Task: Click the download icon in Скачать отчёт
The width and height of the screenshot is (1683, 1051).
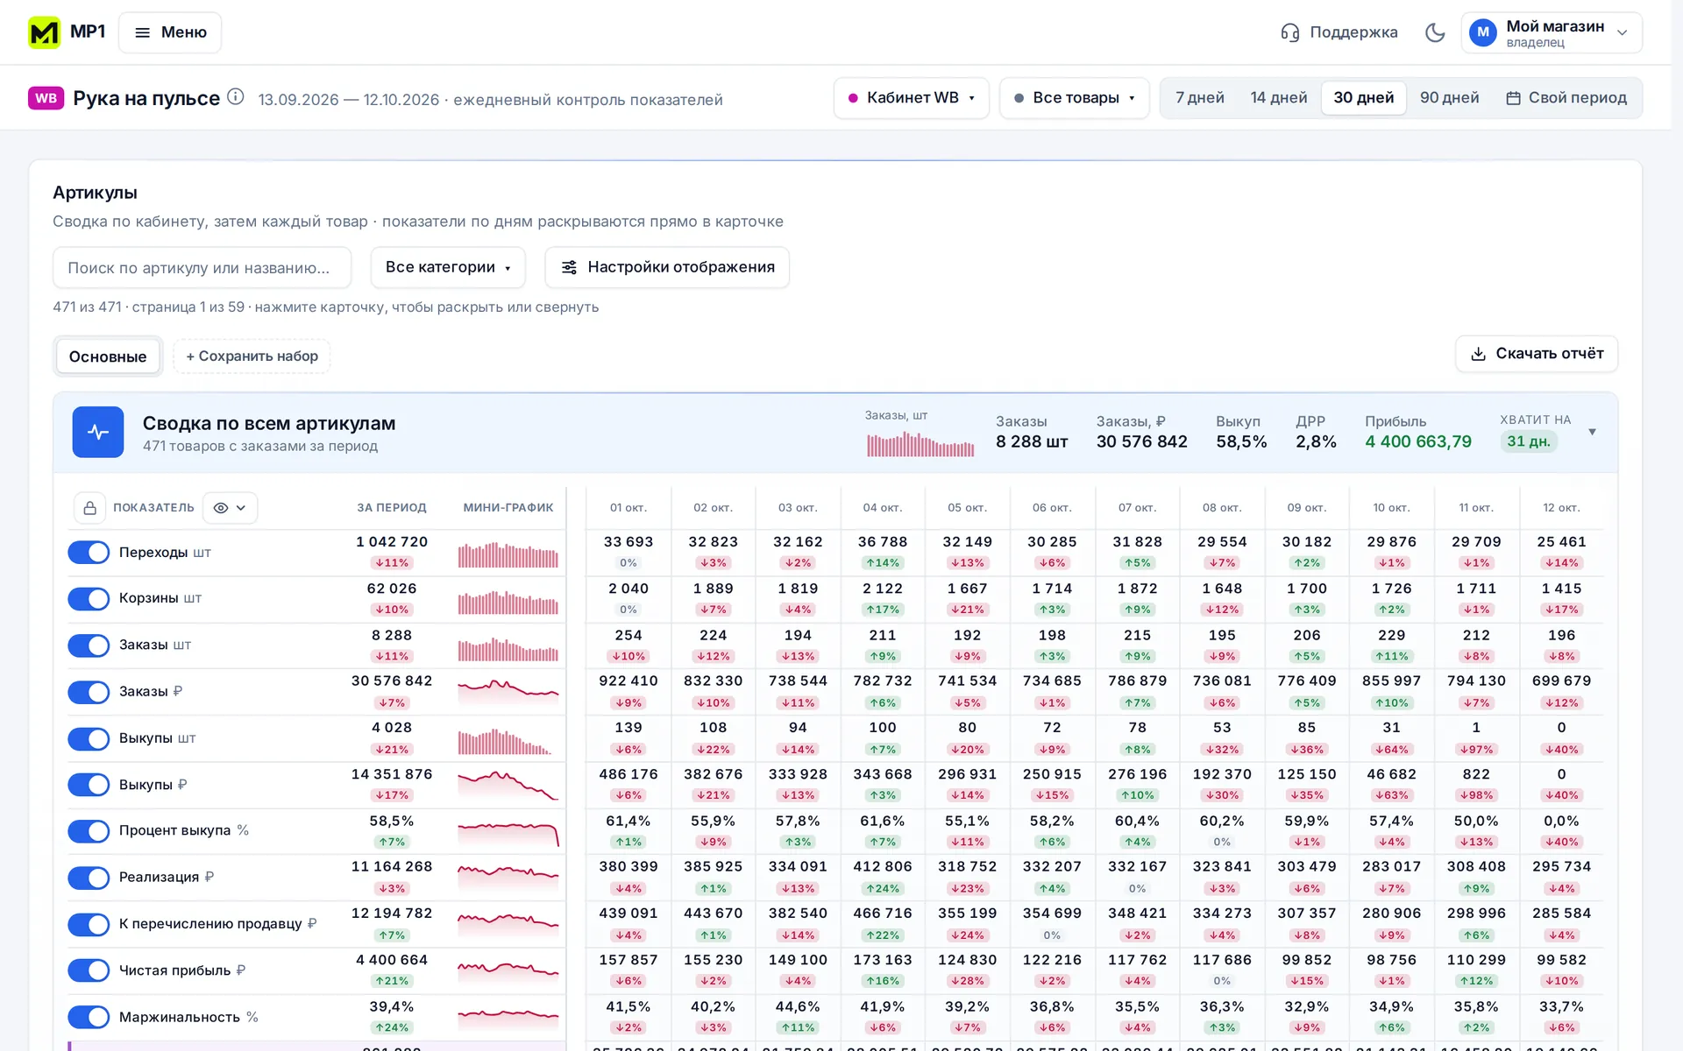Action: (x=1478, y=354)
